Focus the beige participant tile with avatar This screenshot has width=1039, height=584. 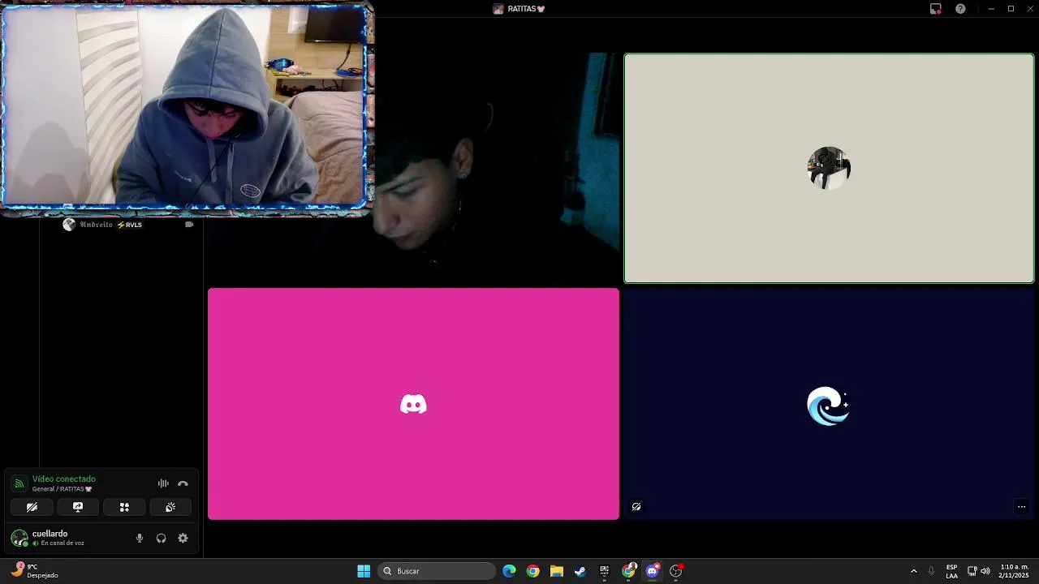click(829, 168)
